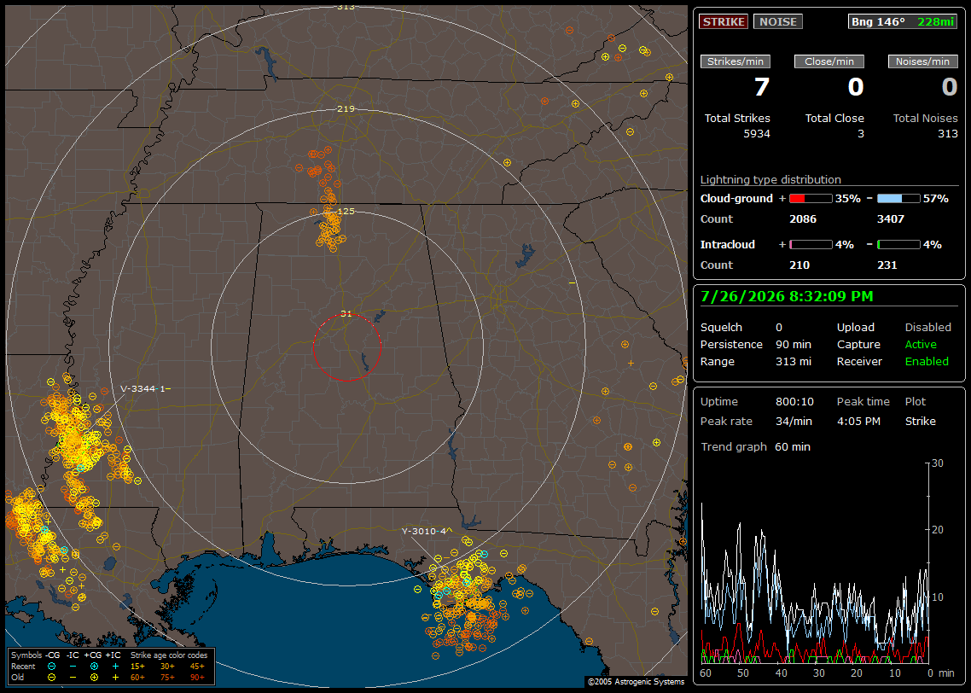Screen dimensions: 971x693
Task: Click the positive intracloud count 210
Action: 799,265
